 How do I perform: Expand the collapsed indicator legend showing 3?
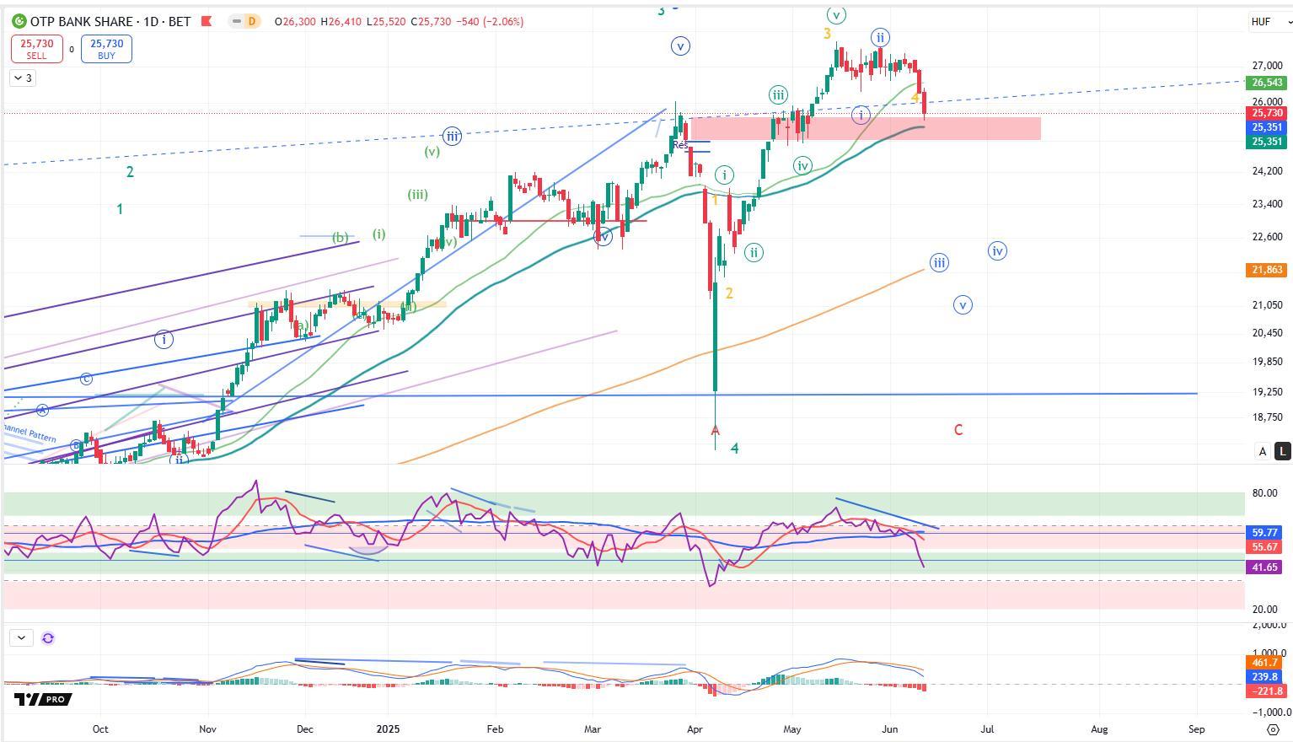pos(23,78)
